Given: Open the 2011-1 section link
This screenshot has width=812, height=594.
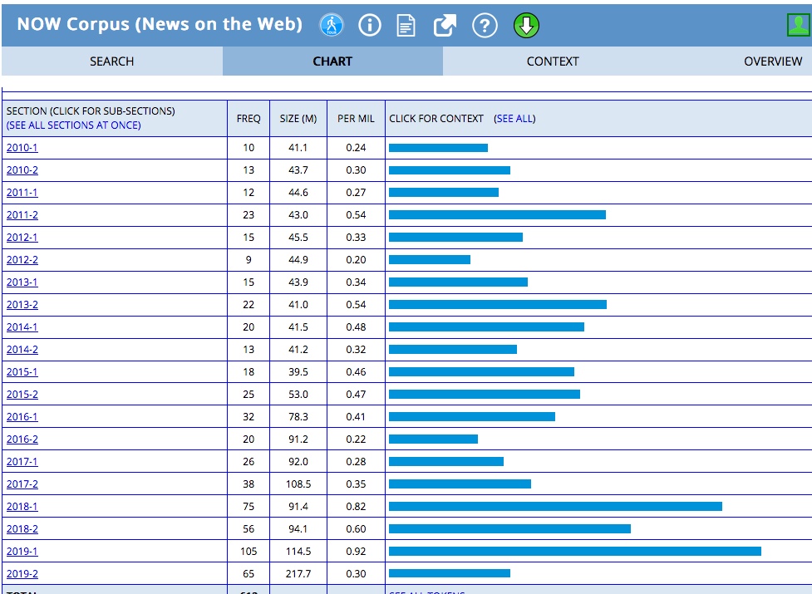Looking at the screenshot, I should pos(22,193).
